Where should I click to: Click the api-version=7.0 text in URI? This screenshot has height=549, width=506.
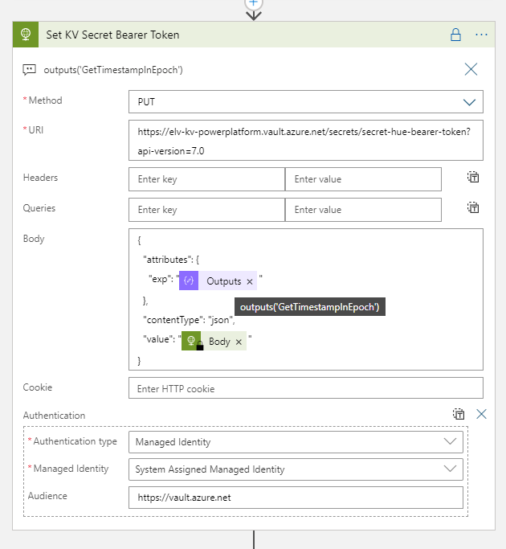171,151
